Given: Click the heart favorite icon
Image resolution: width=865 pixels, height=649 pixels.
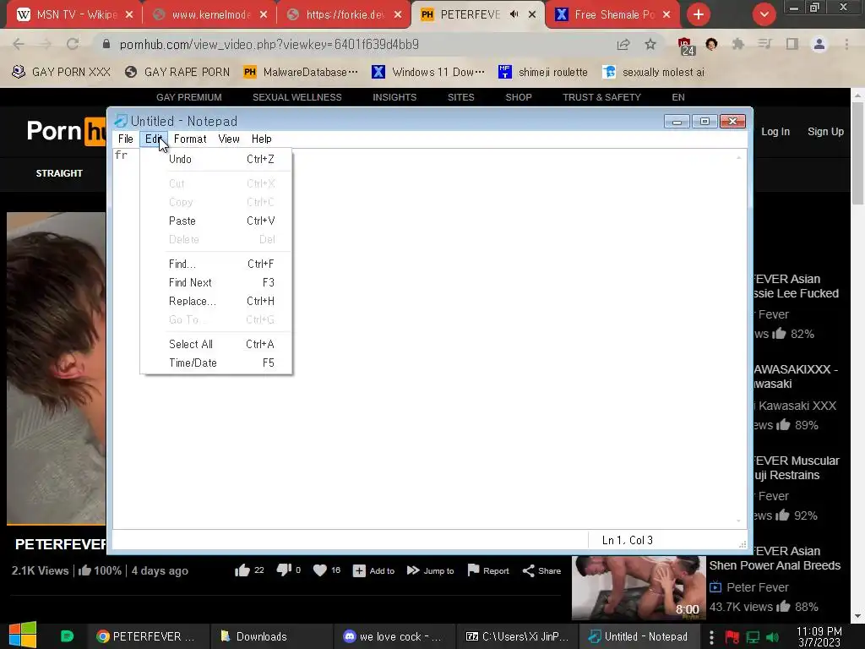Looking at the screenshot, I should coord(320,570).
